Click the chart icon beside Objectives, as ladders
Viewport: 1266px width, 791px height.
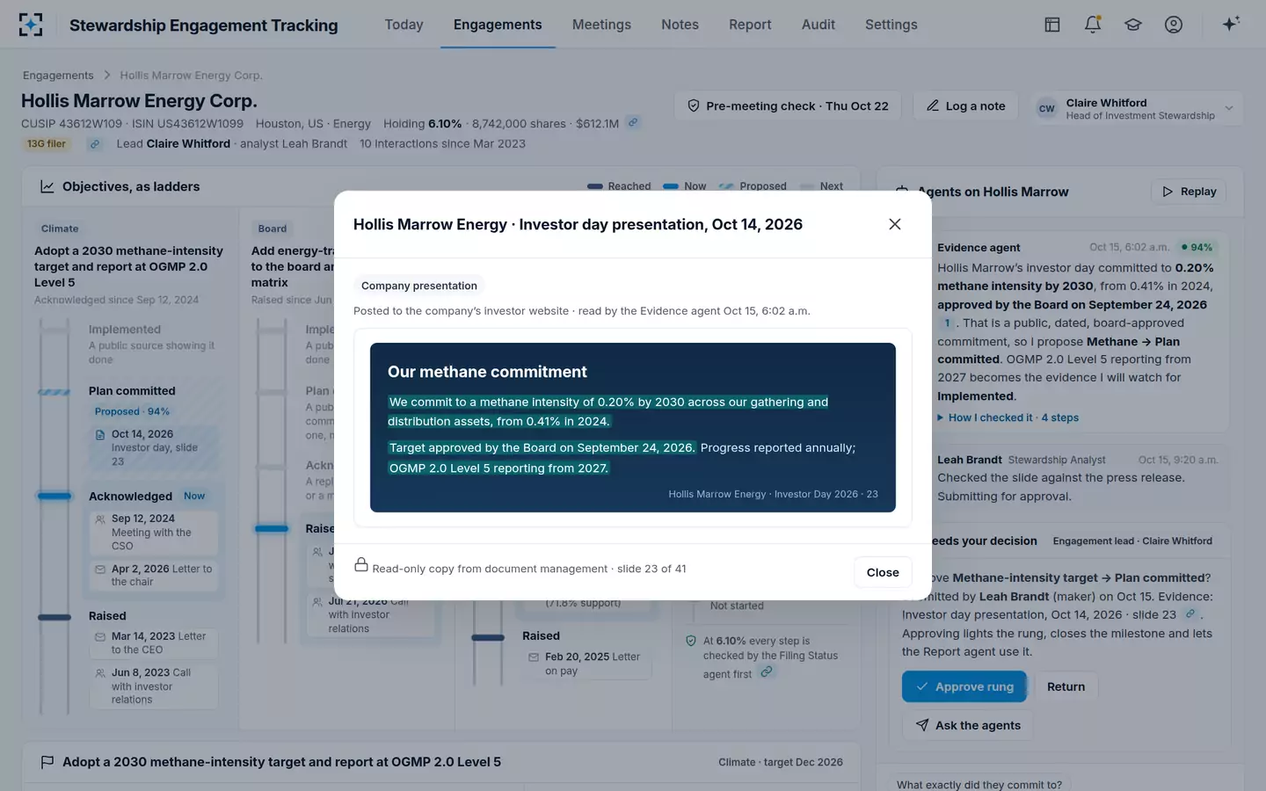[47, 186]
